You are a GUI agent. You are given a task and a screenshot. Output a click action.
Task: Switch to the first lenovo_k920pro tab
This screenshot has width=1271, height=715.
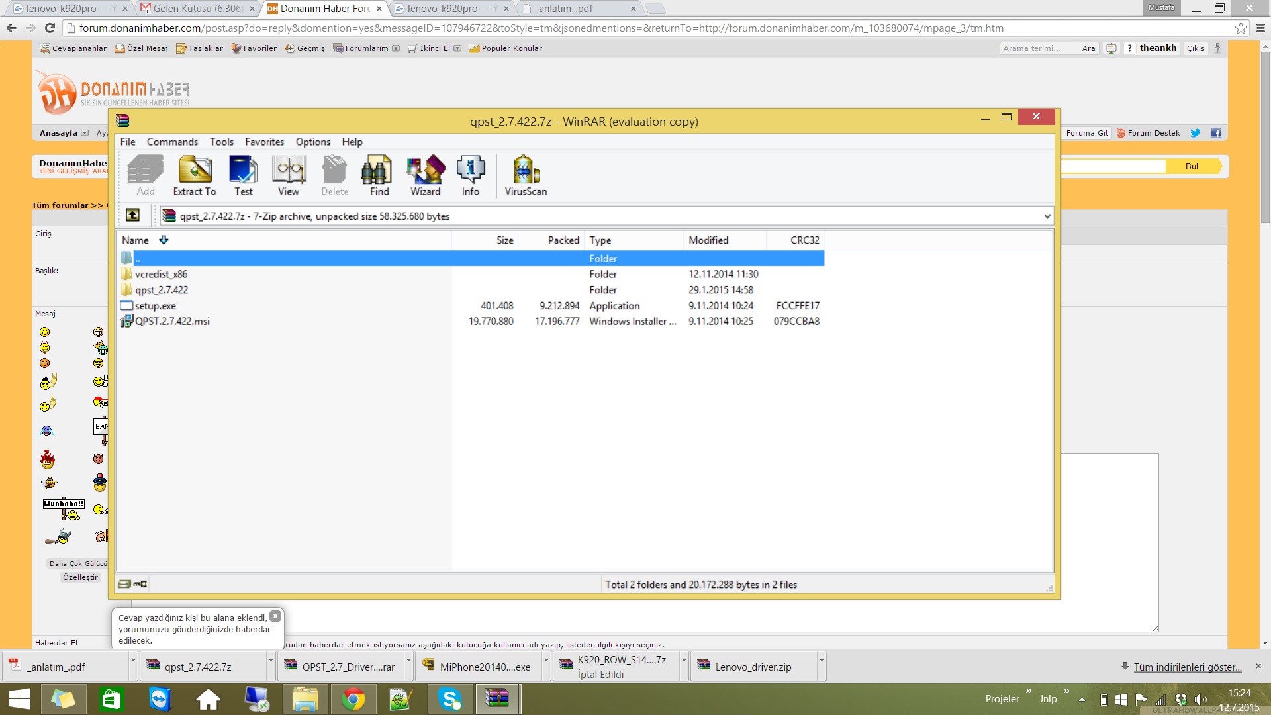click(70, 9)
